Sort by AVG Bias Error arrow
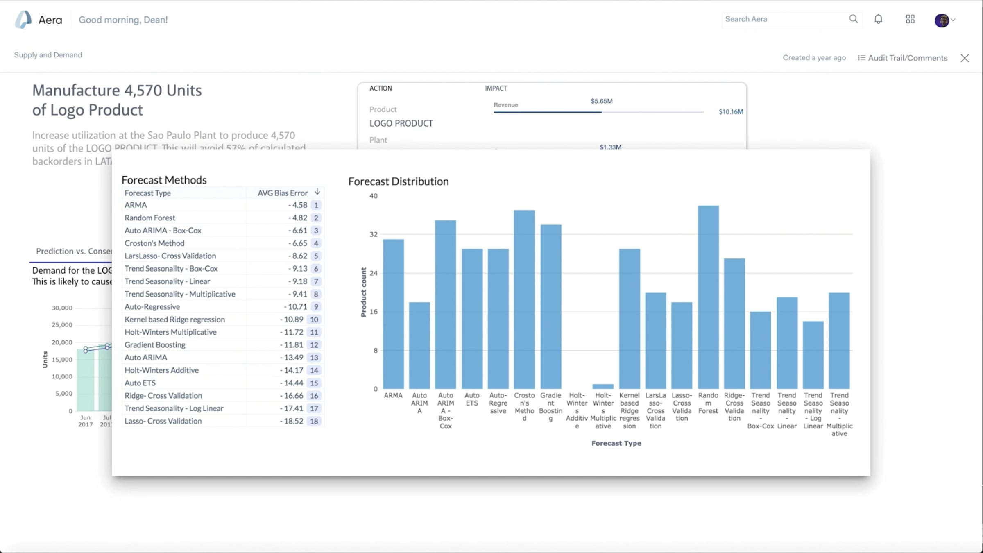Image resolution: width=983 pixels, height=553 pixels. click(317, 192)
